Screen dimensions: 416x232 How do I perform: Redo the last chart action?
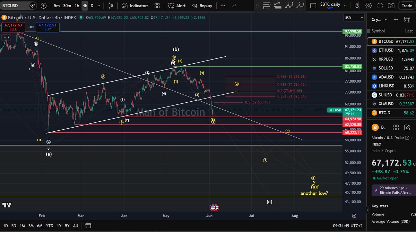(x=235, y=6)
